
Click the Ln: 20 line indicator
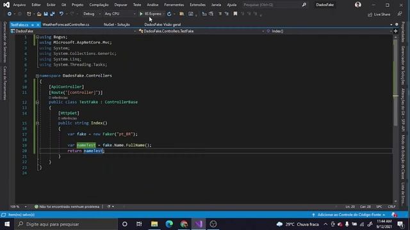(350, 206)
